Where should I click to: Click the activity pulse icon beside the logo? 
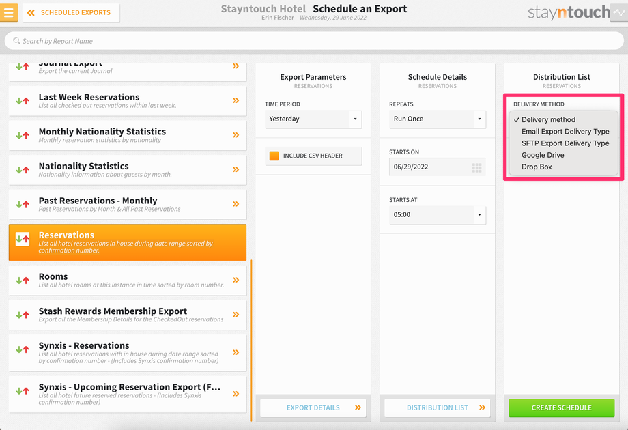619,12
